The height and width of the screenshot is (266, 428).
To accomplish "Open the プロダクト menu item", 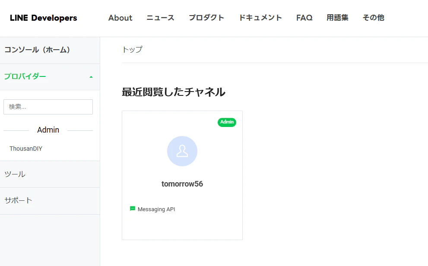I will [x=206, y=18].
